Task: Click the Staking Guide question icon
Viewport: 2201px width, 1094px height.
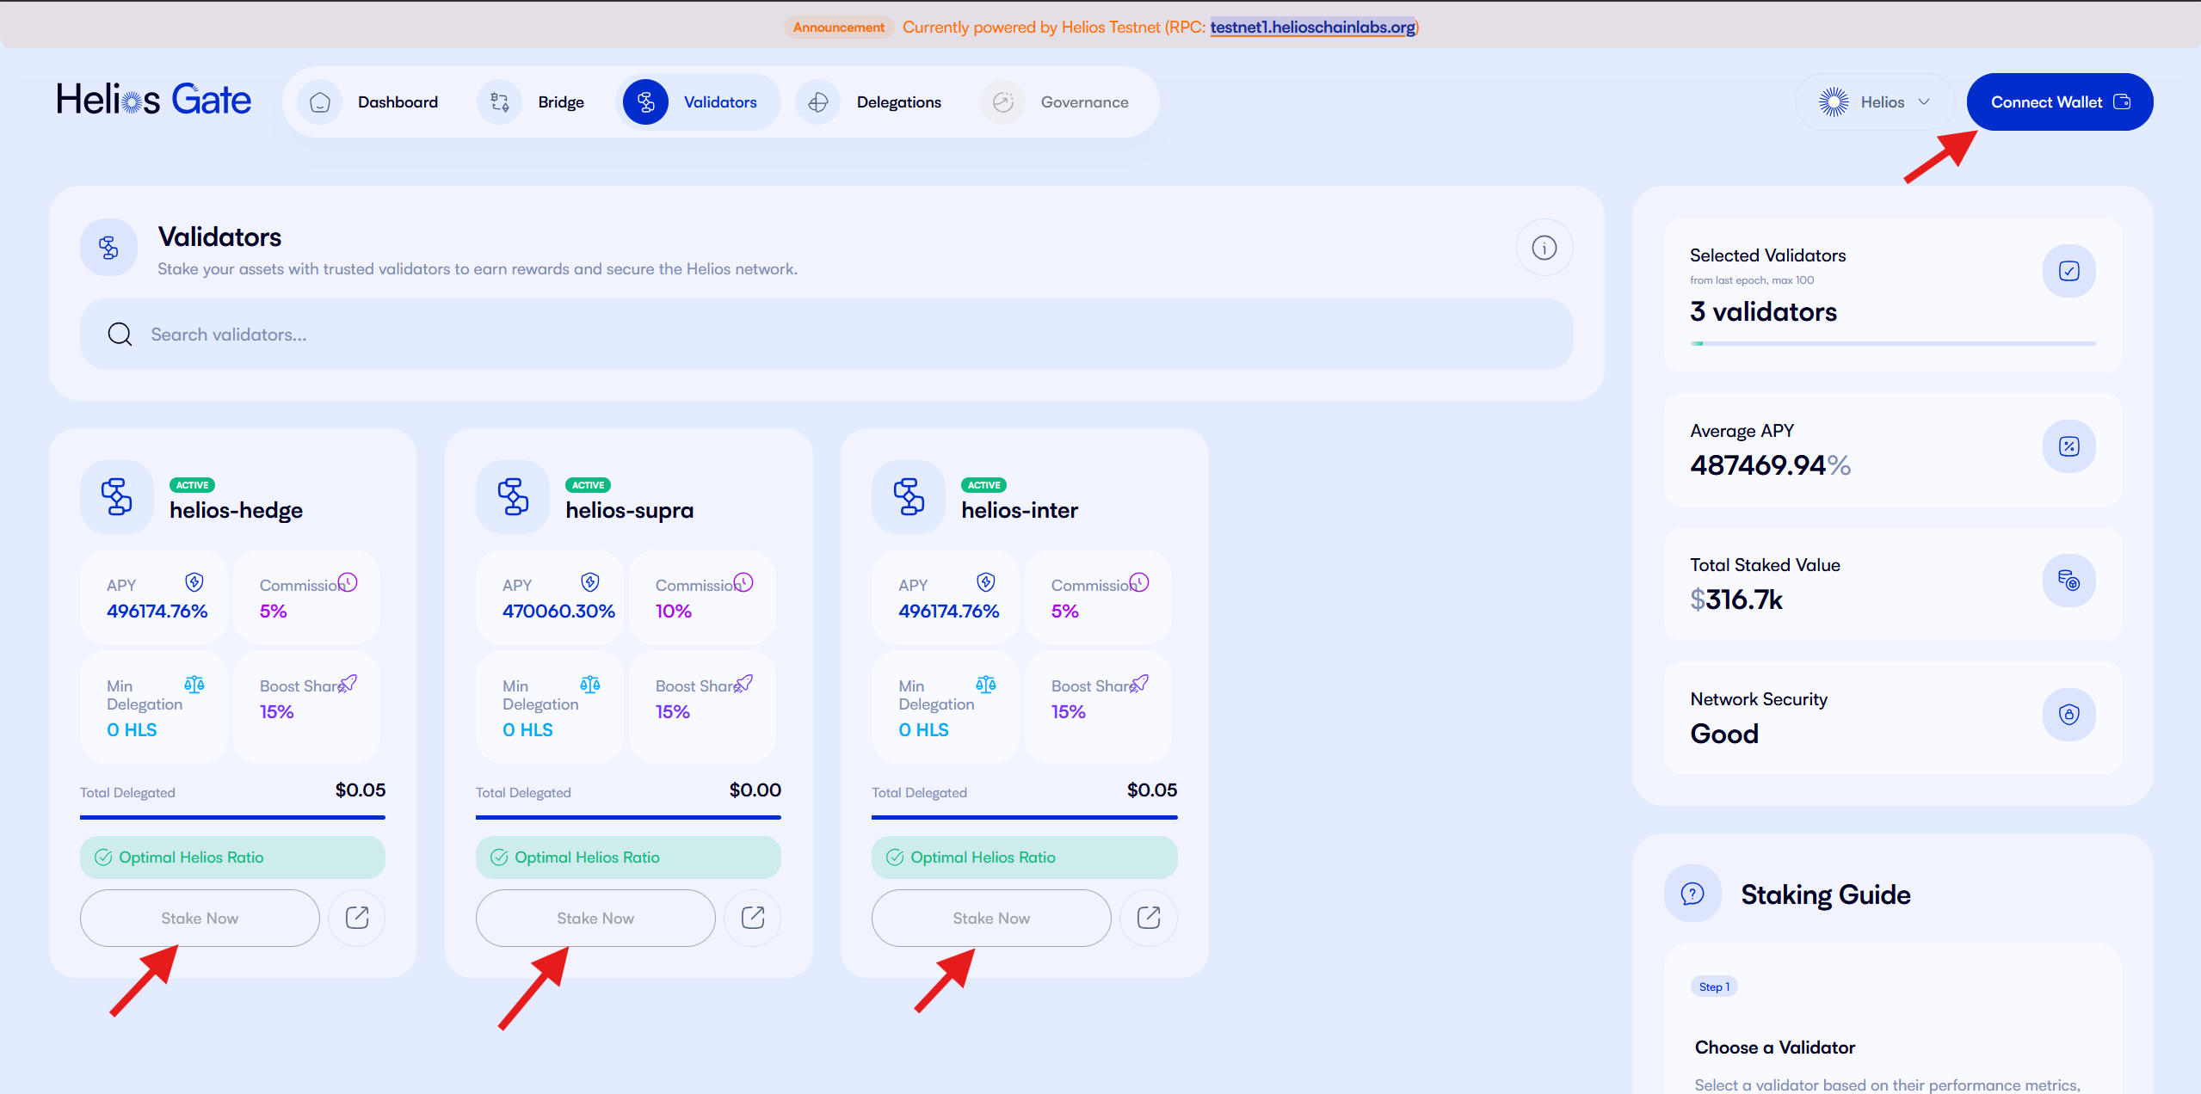Action: tap(1692, 894)
